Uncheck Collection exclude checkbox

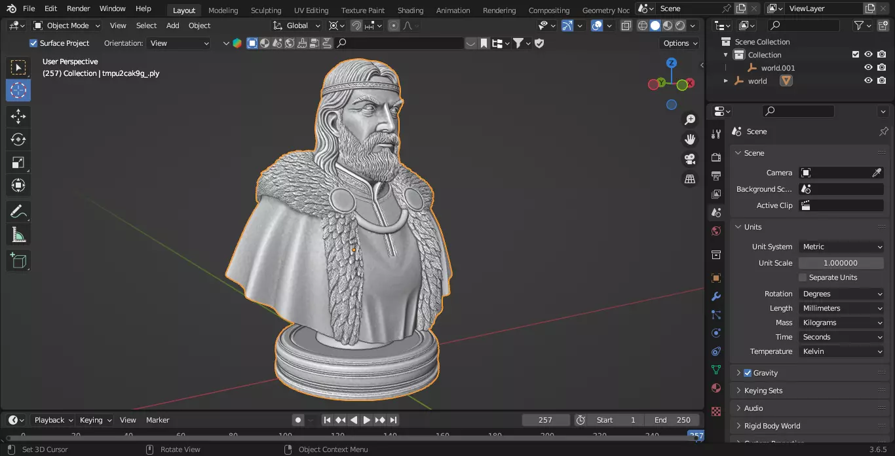[855, 54]
